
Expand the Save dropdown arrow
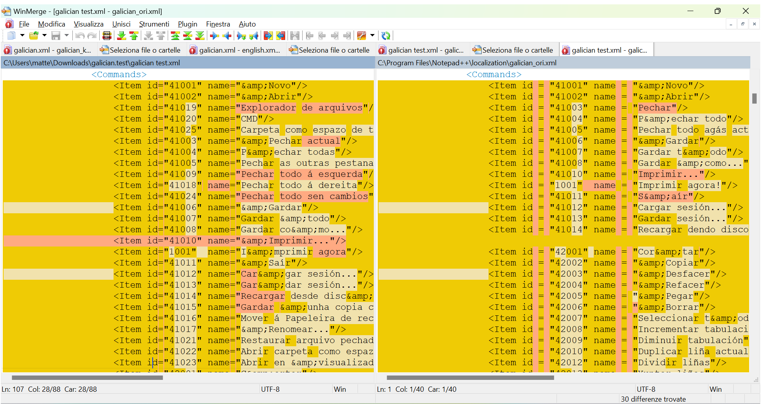coord(66,36)
